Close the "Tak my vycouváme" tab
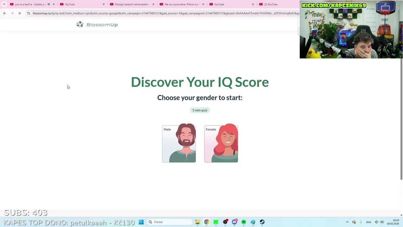This screenshot has height=227, width=403. (x=203, y=4)
